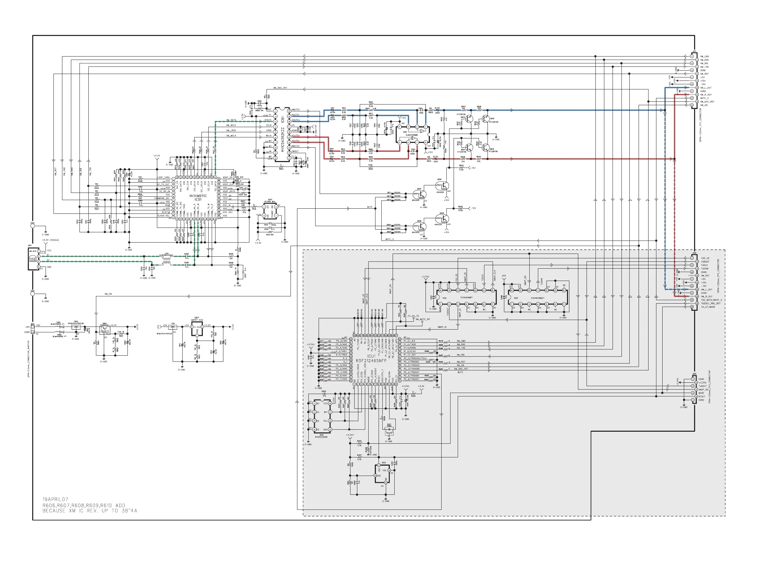This screenshot has height=577, width=777.
Task: Click the XM_DAC_RST net label near top
Action: pyautogui.click(x=280, y=88)
